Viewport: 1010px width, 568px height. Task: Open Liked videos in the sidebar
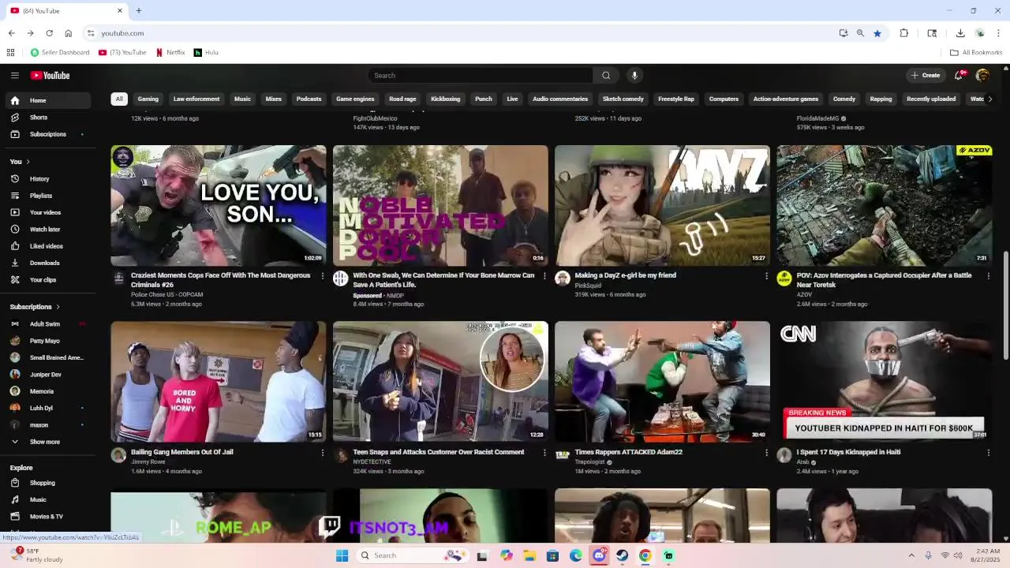pyautogui.click(x=47, y=246)
